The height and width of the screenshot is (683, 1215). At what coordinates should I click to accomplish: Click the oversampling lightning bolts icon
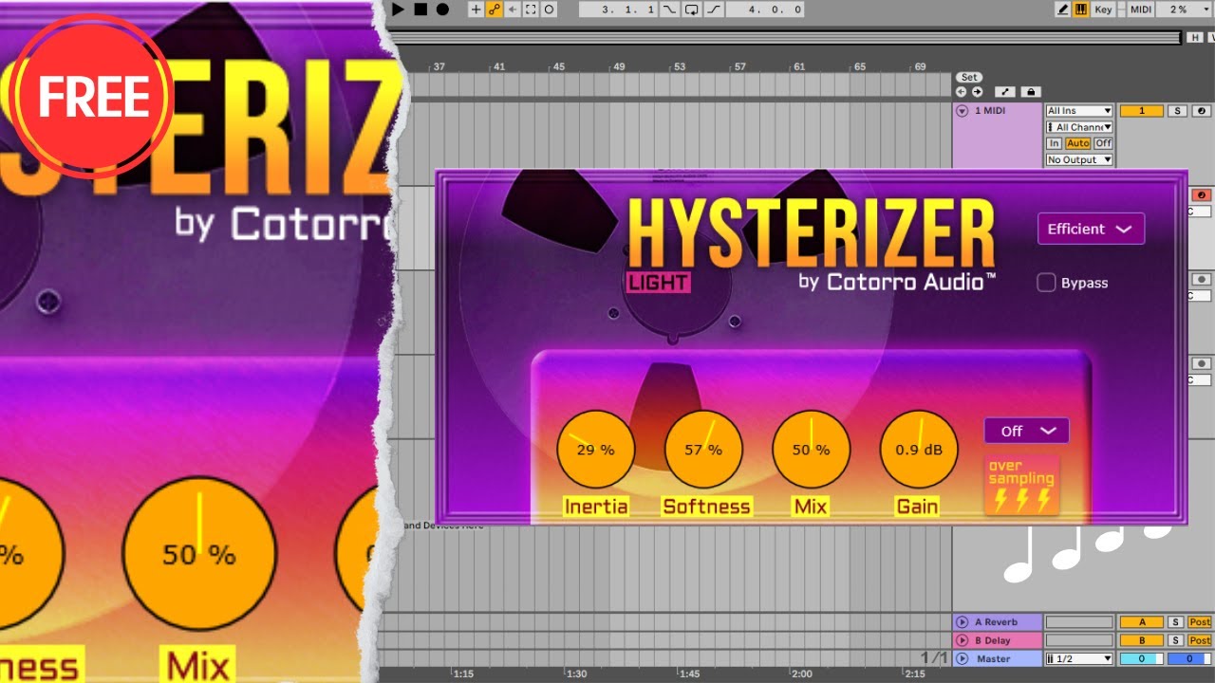[1022, 500]
